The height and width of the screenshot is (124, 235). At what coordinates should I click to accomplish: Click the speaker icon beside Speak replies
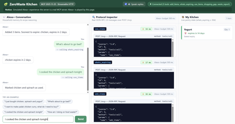coord(129,4)
